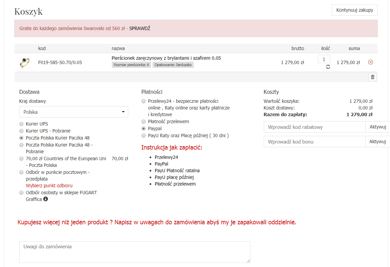The image size is (390, 267).
Task: Activate the voucher code button
Action: pos(377,142)
